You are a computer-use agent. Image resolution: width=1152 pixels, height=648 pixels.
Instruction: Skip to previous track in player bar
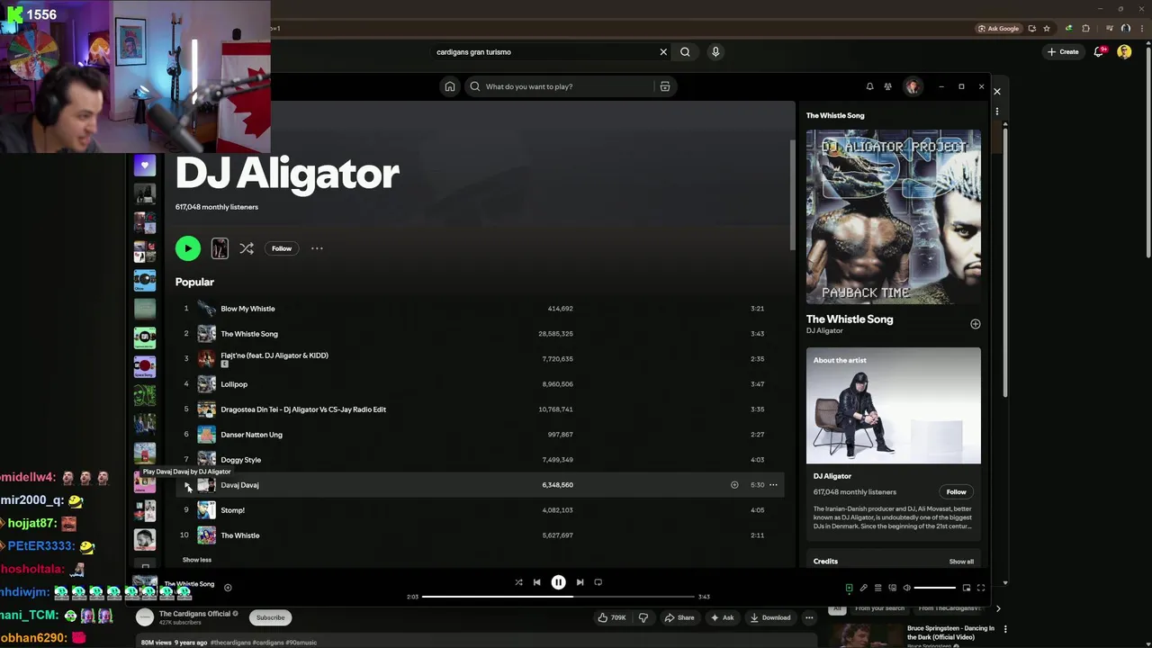point(536,582)
